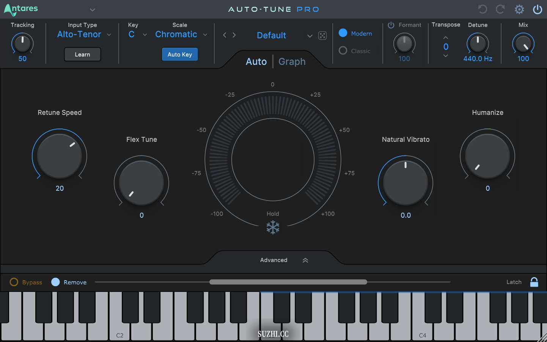This screenshot has width=547, height=342.
Task: Toggle the plugin power button
Action: pos(538,9)
